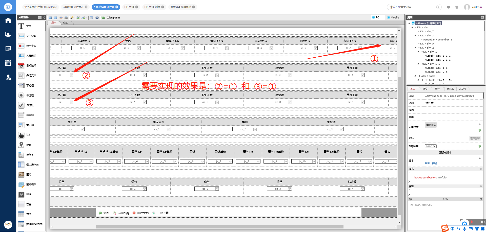This screenshot has width=486, height=232.
Task: Open the 打印表单 none dropdown
Action: [x=431, y=146]
